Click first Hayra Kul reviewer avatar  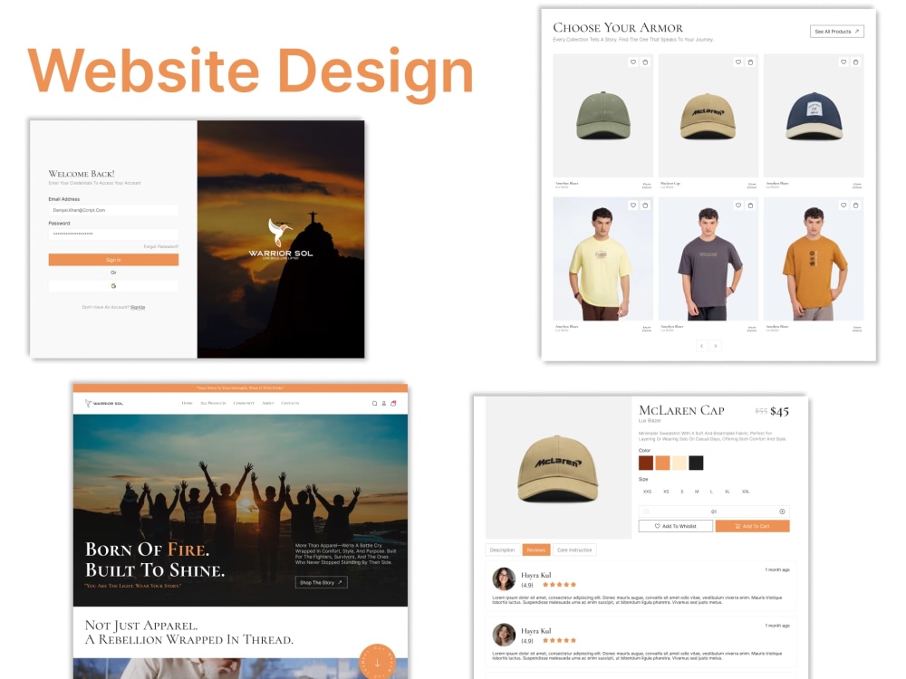pos(504,579)
